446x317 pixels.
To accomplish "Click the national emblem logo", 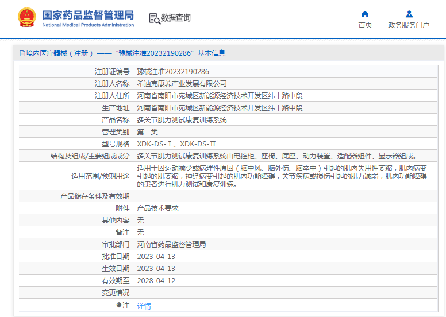I will pyautogui.click(x=27, y=18).
